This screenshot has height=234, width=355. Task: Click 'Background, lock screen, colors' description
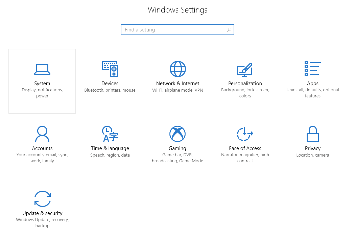245,93
